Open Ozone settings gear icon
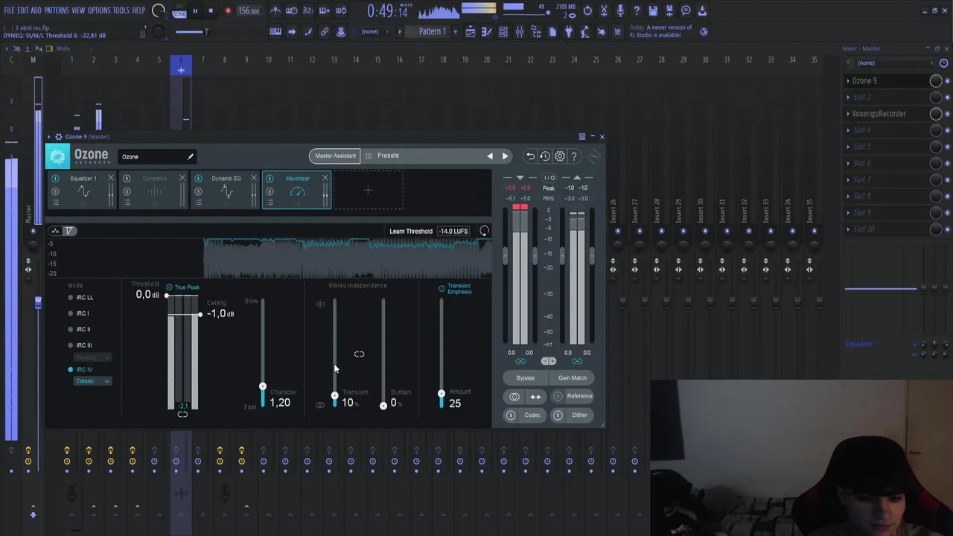953x536 pixels. click(560, 156)
